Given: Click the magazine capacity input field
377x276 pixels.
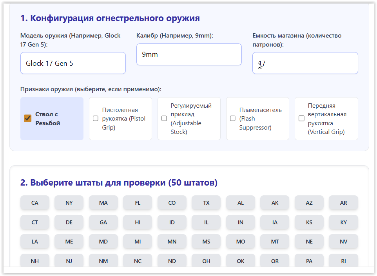Looking at the screenshot, I should click(305, 63).
